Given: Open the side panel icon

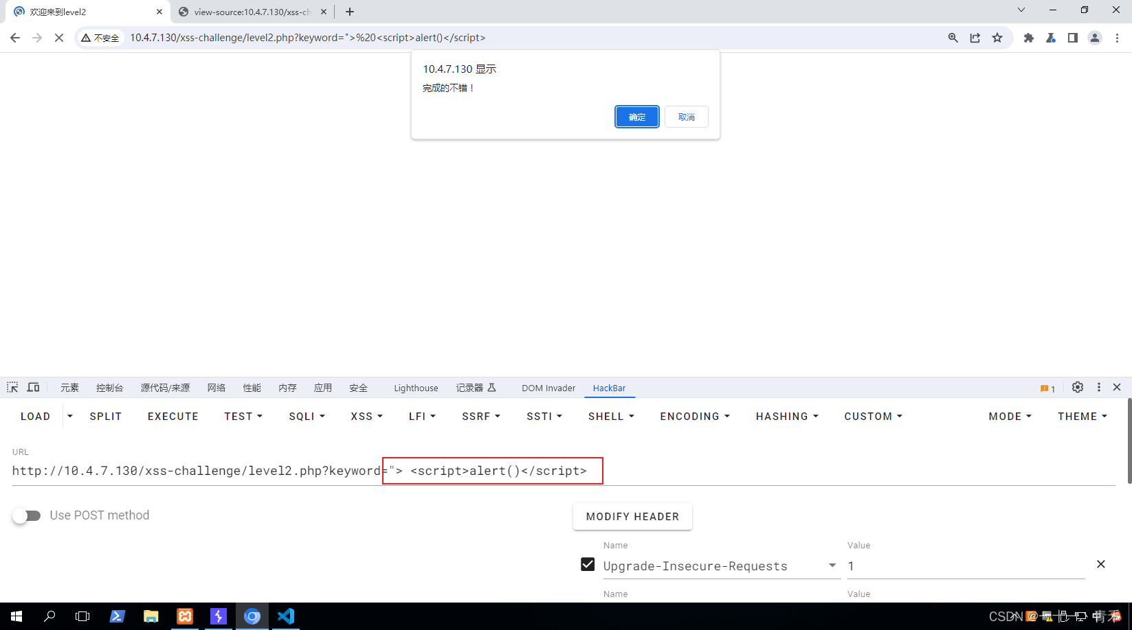Looking at the screenshot, I should pos(1072,38).
